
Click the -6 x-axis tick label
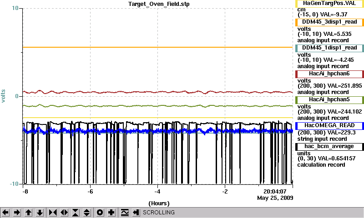click(90, 192)
